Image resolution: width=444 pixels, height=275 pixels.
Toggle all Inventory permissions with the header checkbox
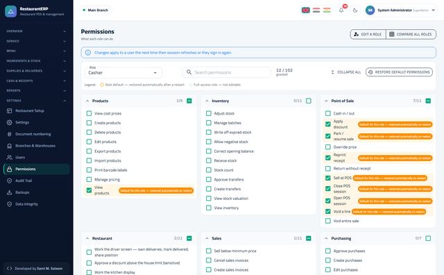(x=309, y=101)
